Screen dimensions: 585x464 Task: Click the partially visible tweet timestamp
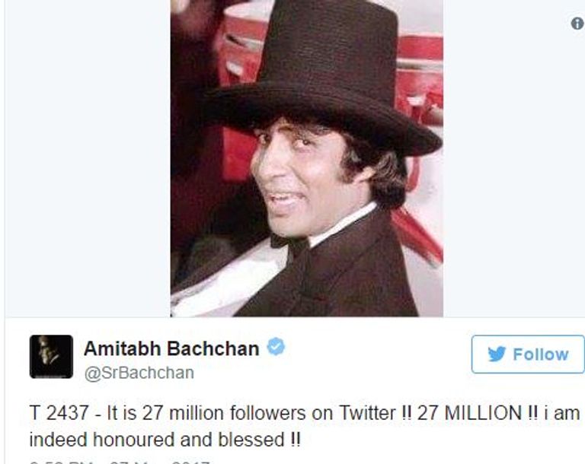[120, 462]
